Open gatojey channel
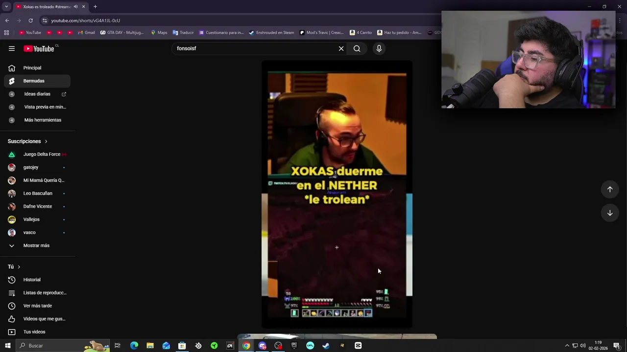The width and height of the screenshot is (627, 352). (x=37, y=167)
